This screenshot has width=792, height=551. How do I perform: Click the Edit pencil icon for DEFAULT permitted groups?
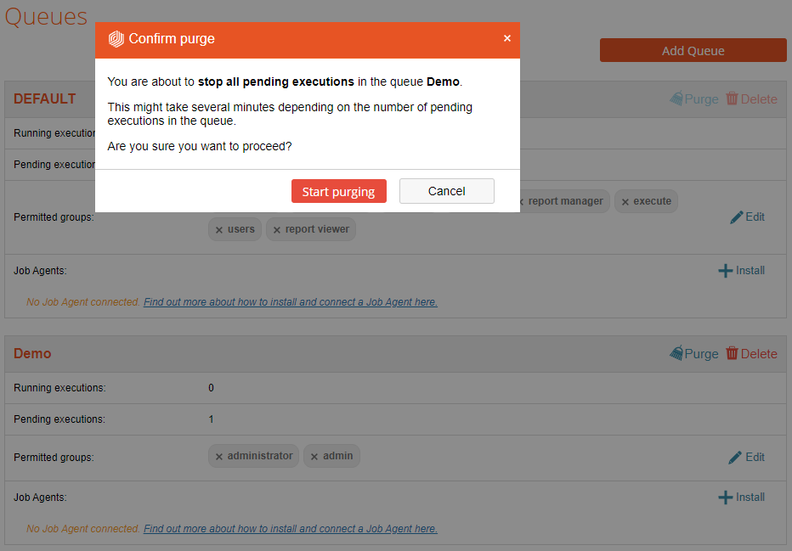click(x=737, y=217)
